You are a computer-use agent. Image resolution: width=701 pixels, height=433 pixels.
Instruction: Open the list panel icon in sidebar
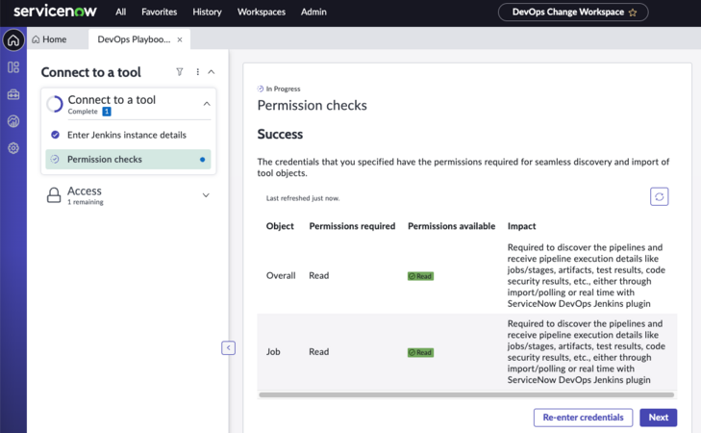tap(13, 67)
